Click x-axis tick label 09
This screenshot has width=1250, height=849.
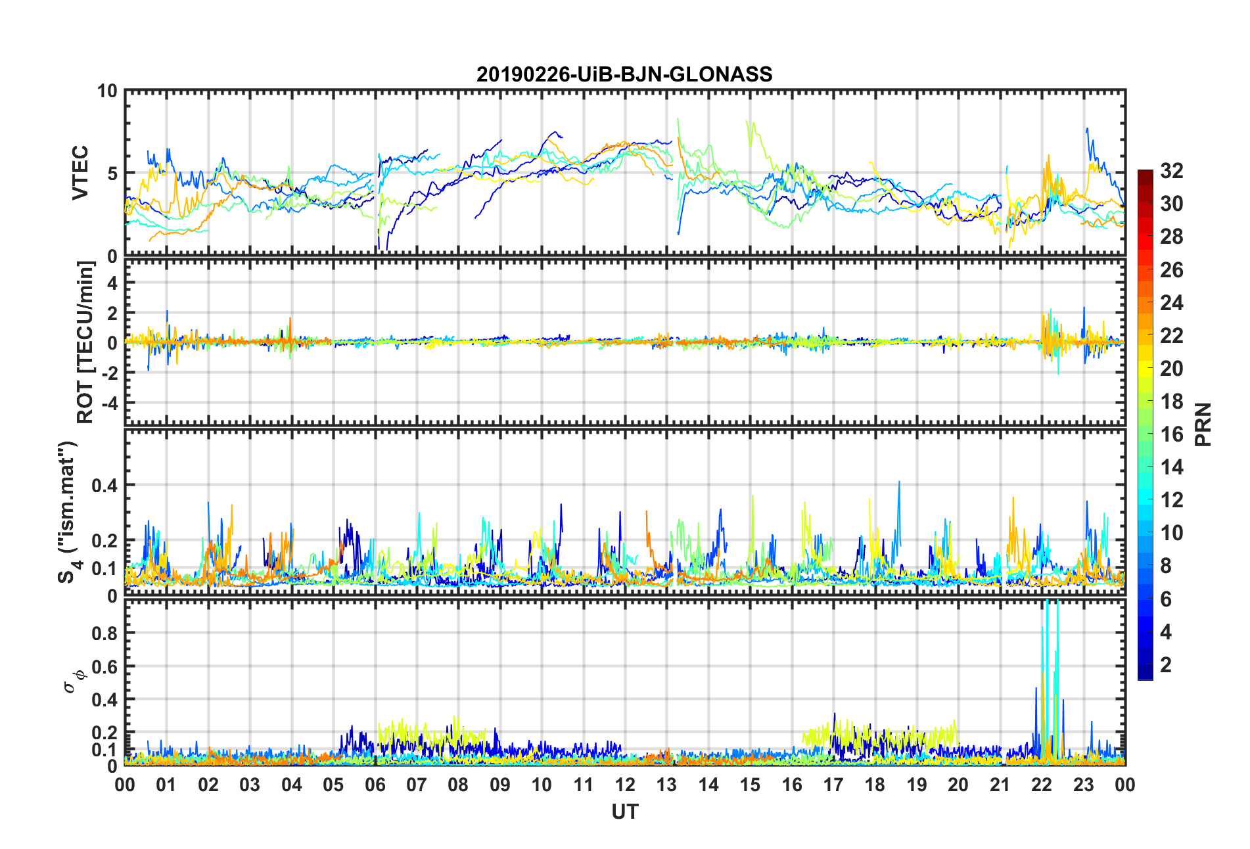pos(500,785)
